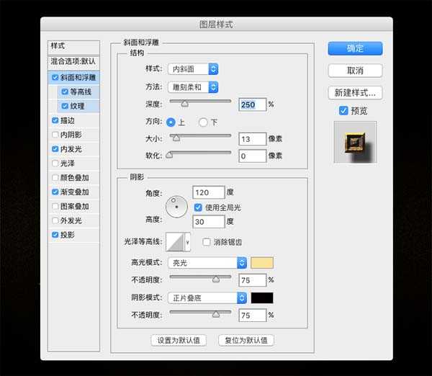Screen dimensions: 432x376
Task: Click 复位为默认值 button
Action: 246,340
